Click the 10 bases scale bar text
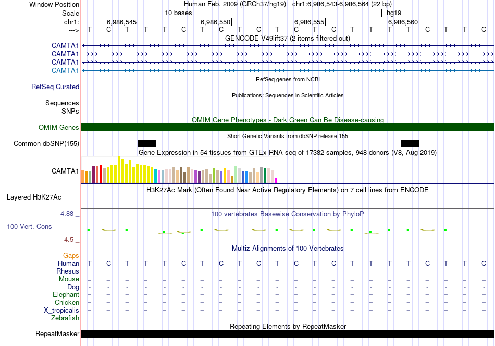The image size is (495, 346). (x=178, y=13)
